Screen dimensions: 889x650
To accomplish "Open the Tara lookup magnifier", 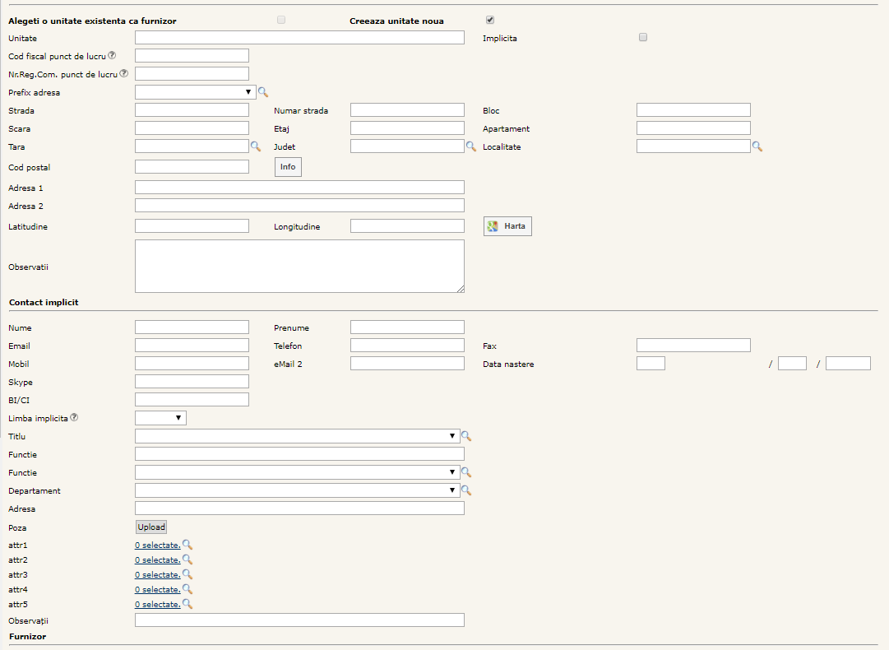I will [255, 146].
